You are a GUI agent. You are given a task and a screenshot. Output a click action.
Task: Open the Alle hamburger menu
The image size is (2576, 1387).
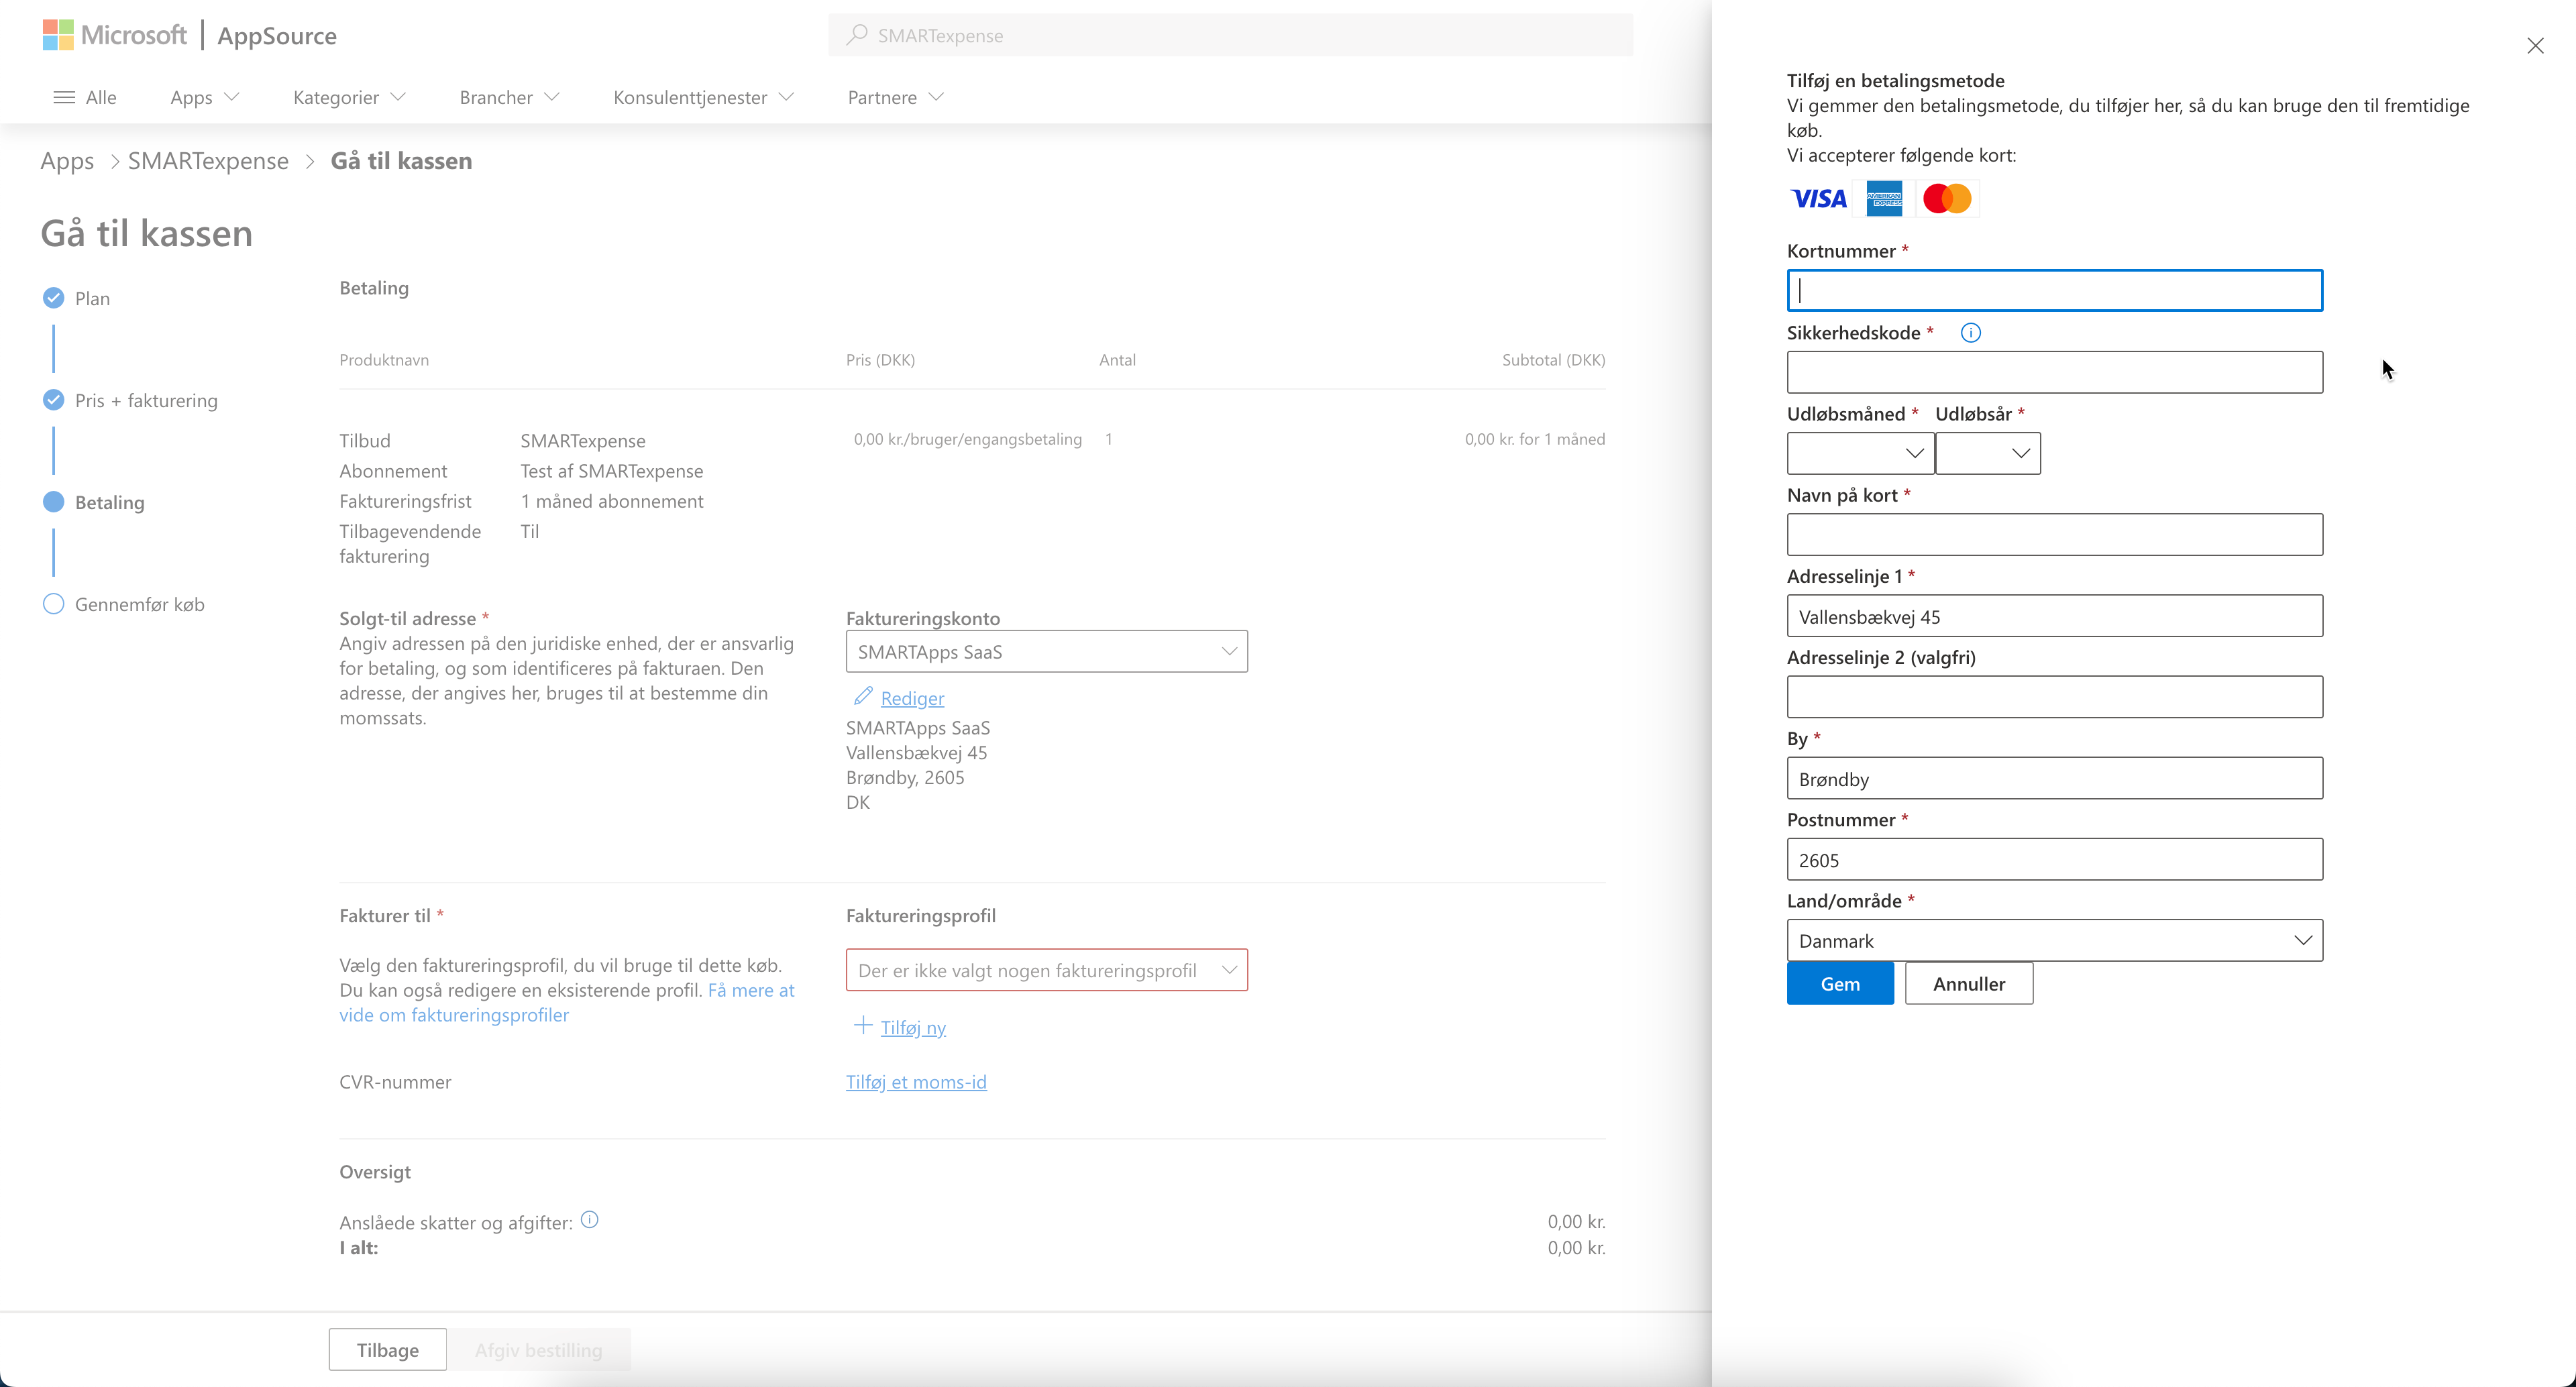[x=64, y=97]
